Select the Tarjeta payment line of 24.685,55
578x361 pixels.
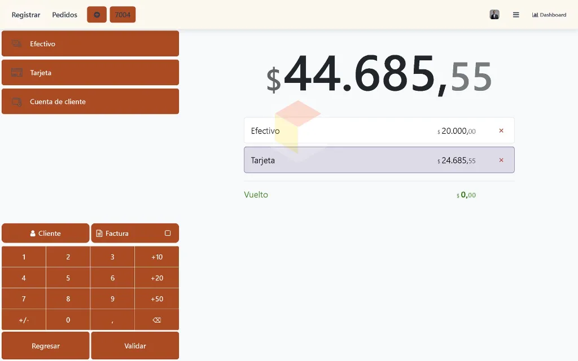pos(379,160)
